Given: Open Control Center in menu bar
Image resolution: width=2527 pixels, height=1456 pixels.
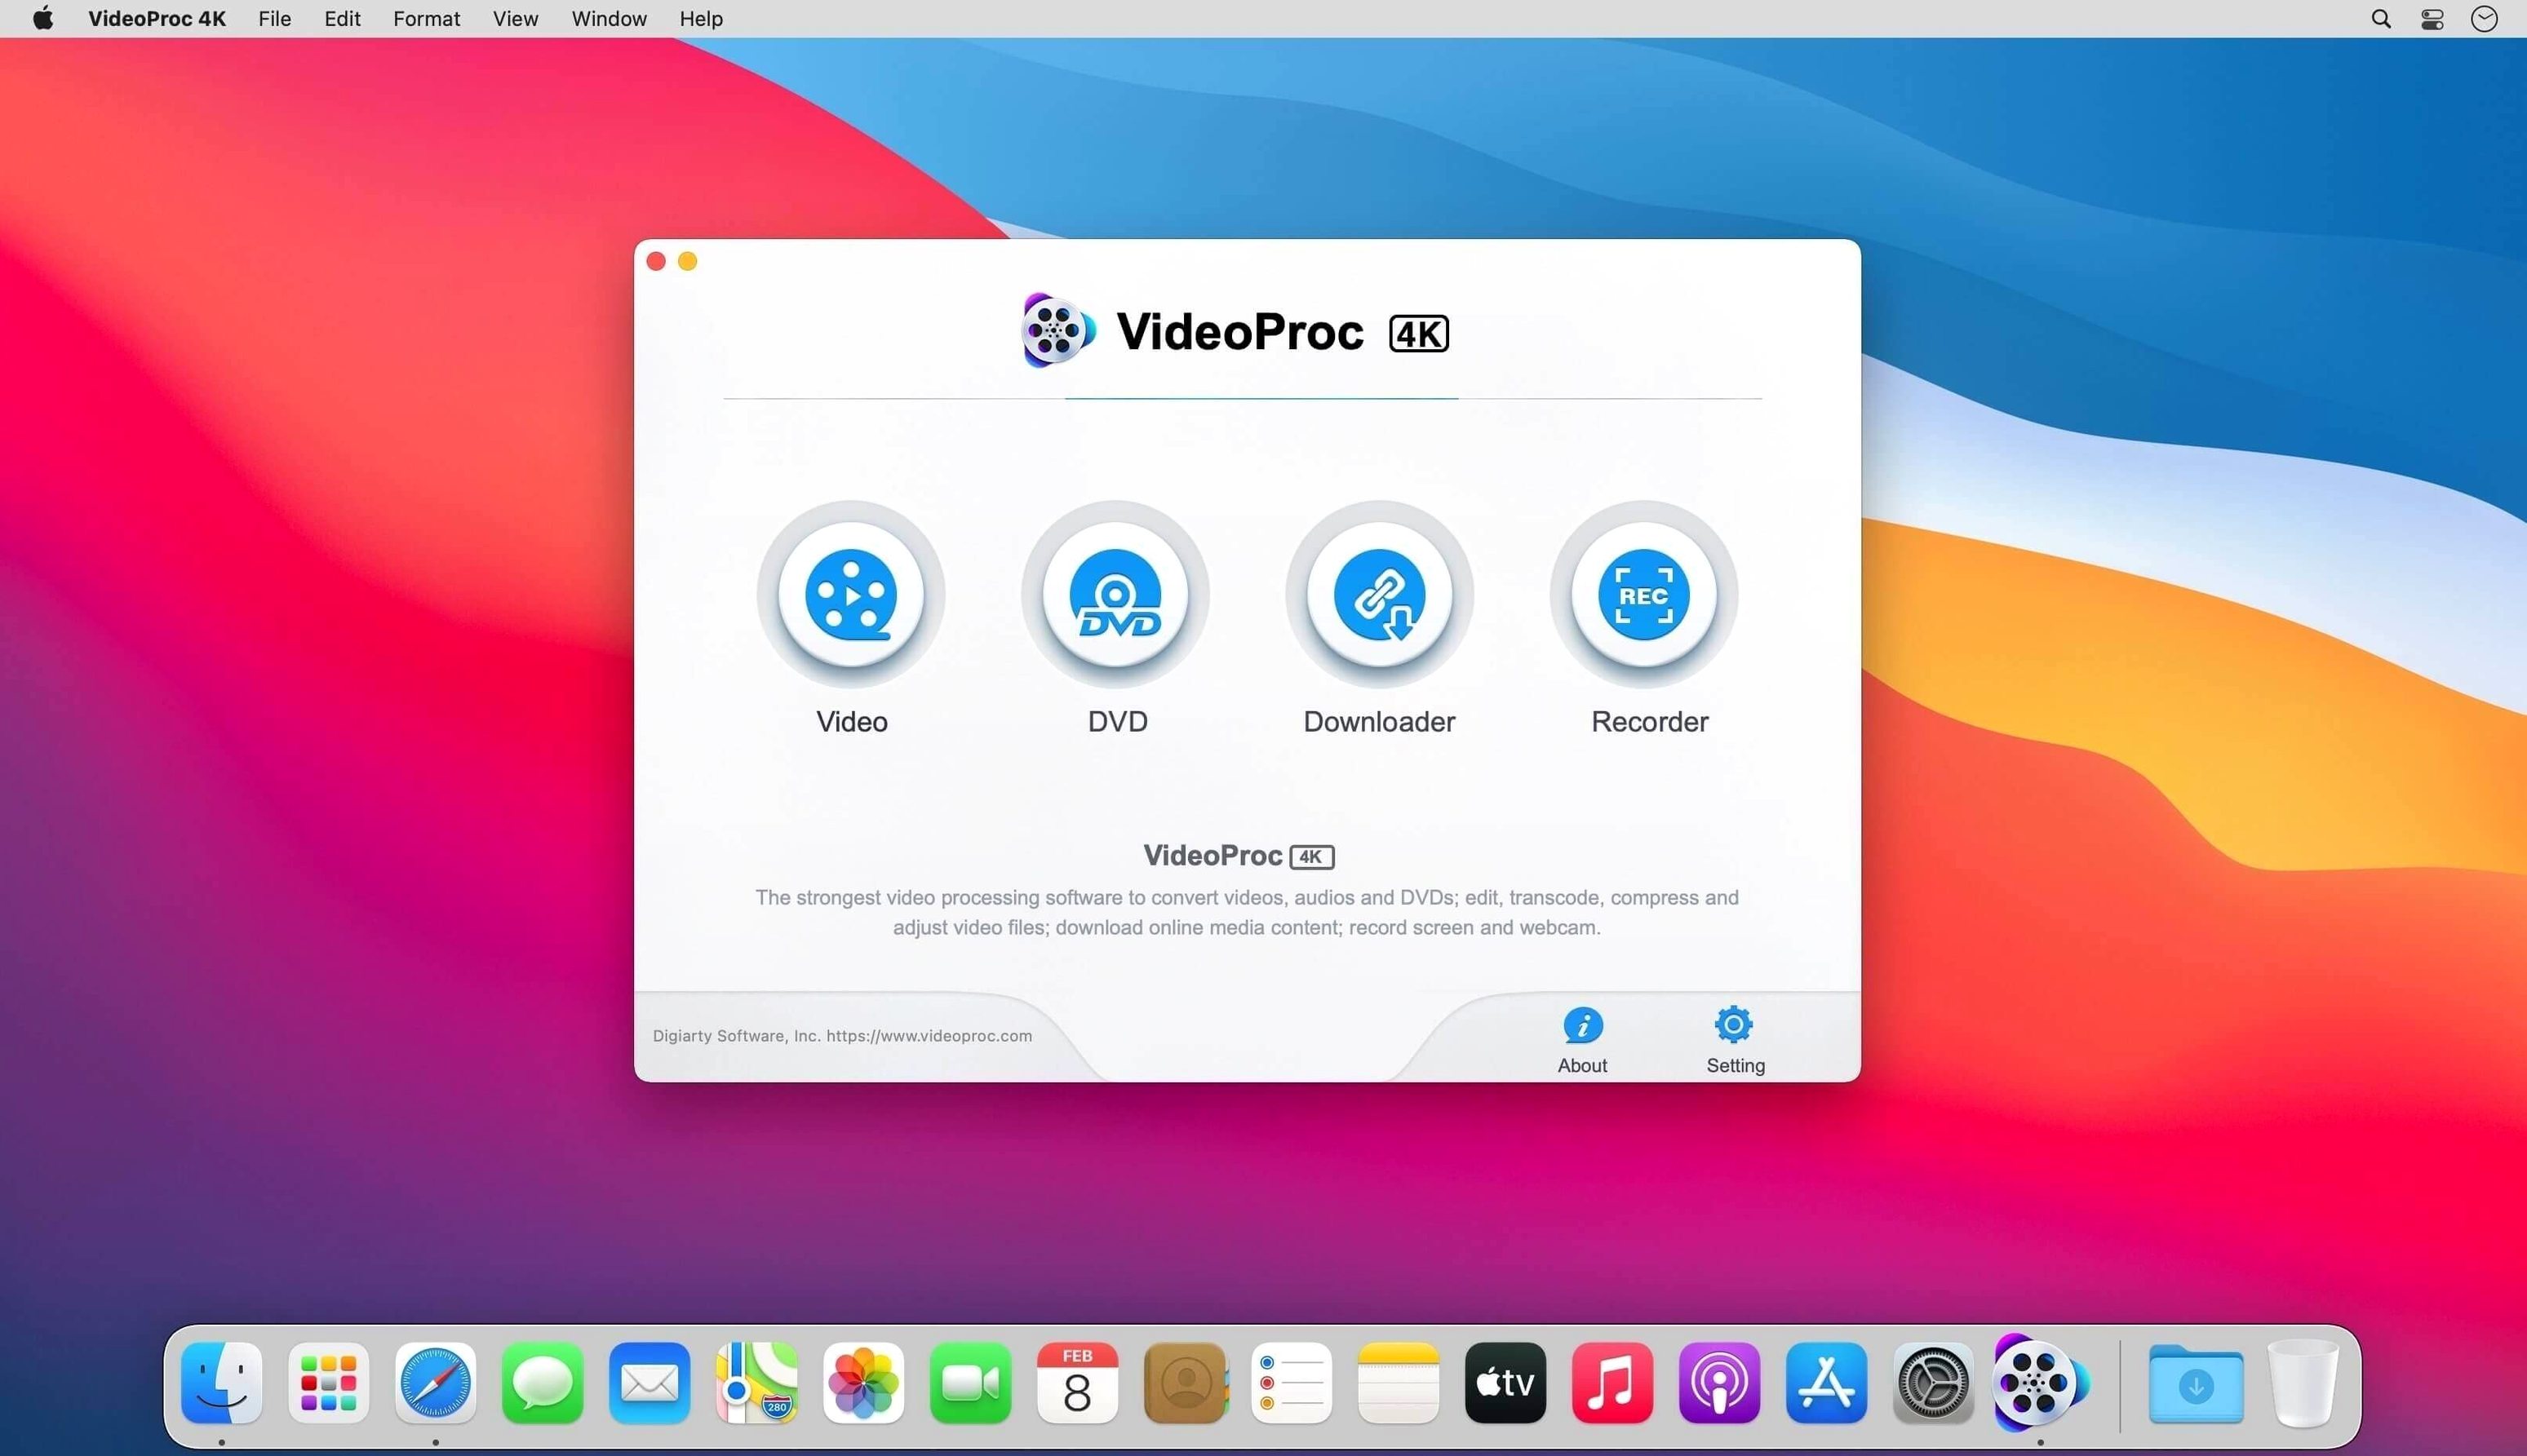Looking at the screenshot, I should [x=2432, y=19].
